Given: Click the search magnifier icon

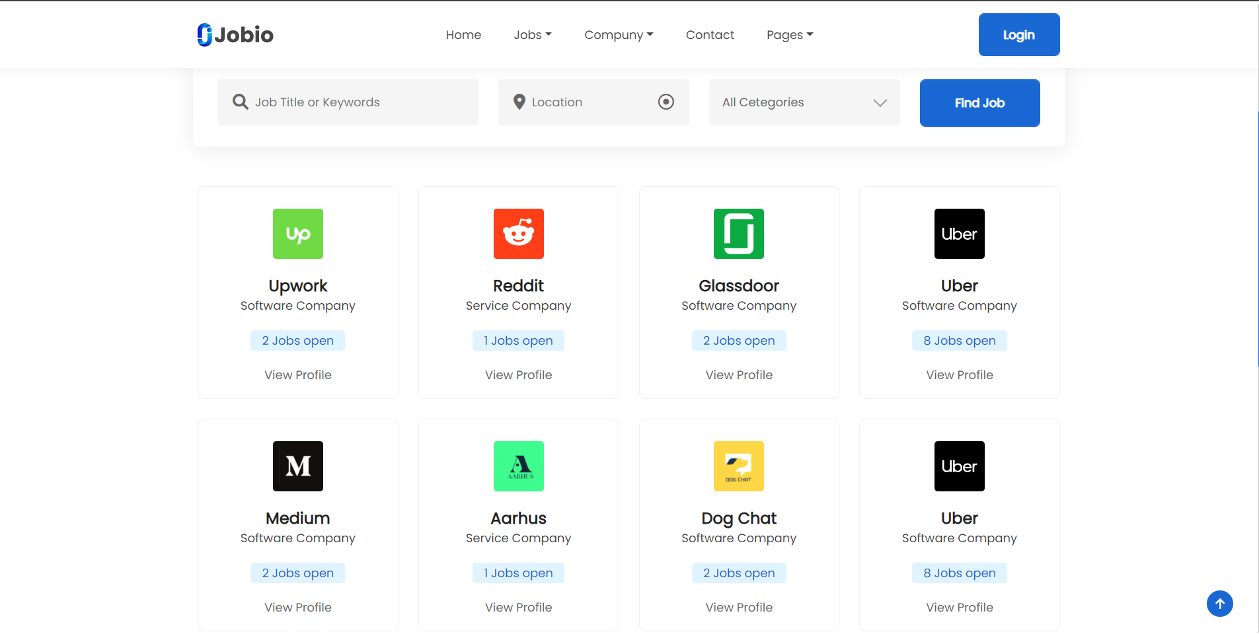Looking at the screenshot, I should (241, 102).
